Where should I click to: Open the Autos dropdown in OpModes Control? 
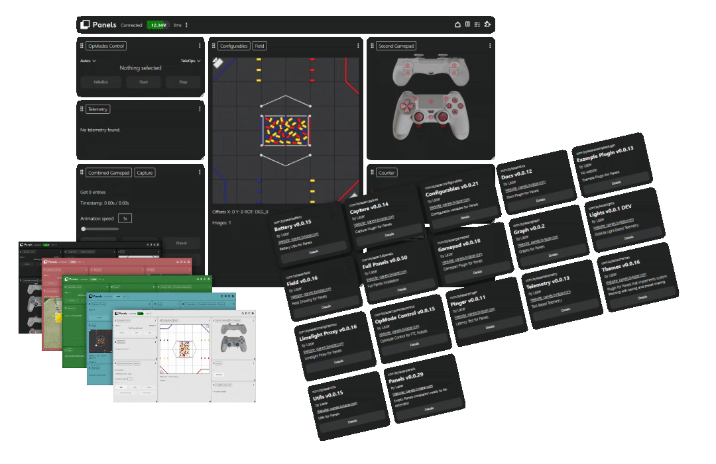tap(88, 60)
